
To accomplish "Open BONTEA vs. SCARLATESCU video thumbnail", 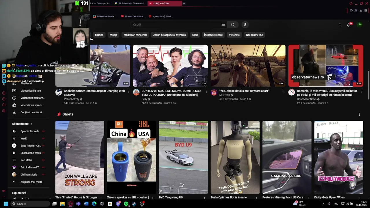I will click(x=170, y=66).
